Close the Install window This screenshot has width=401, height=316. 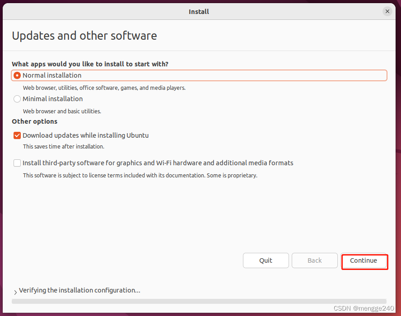(x=387, y=11)
